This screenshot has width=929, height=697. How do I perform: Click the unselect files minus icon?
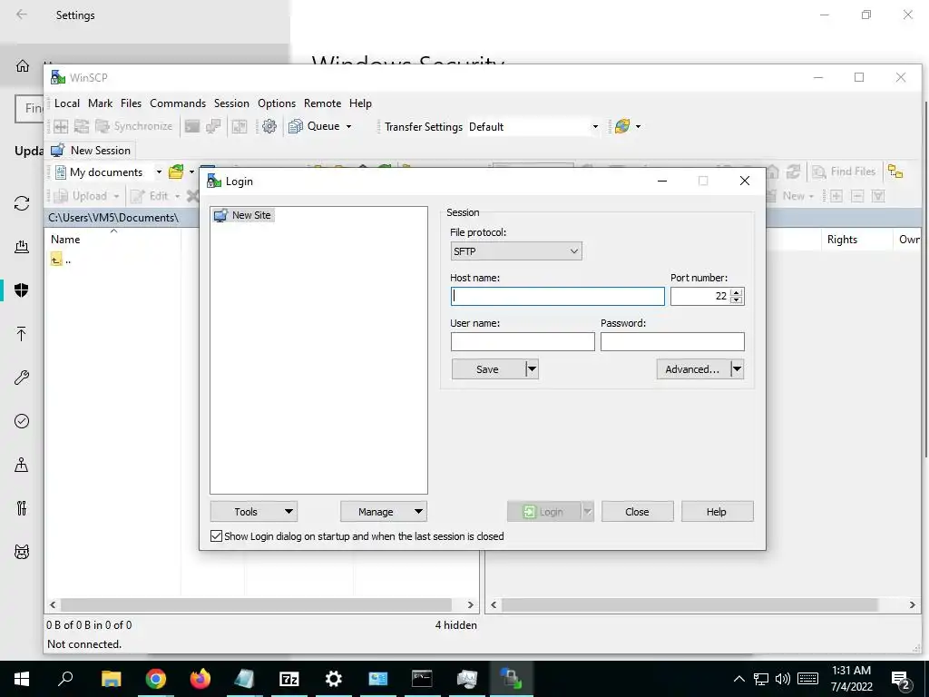[x=857, y=196]
